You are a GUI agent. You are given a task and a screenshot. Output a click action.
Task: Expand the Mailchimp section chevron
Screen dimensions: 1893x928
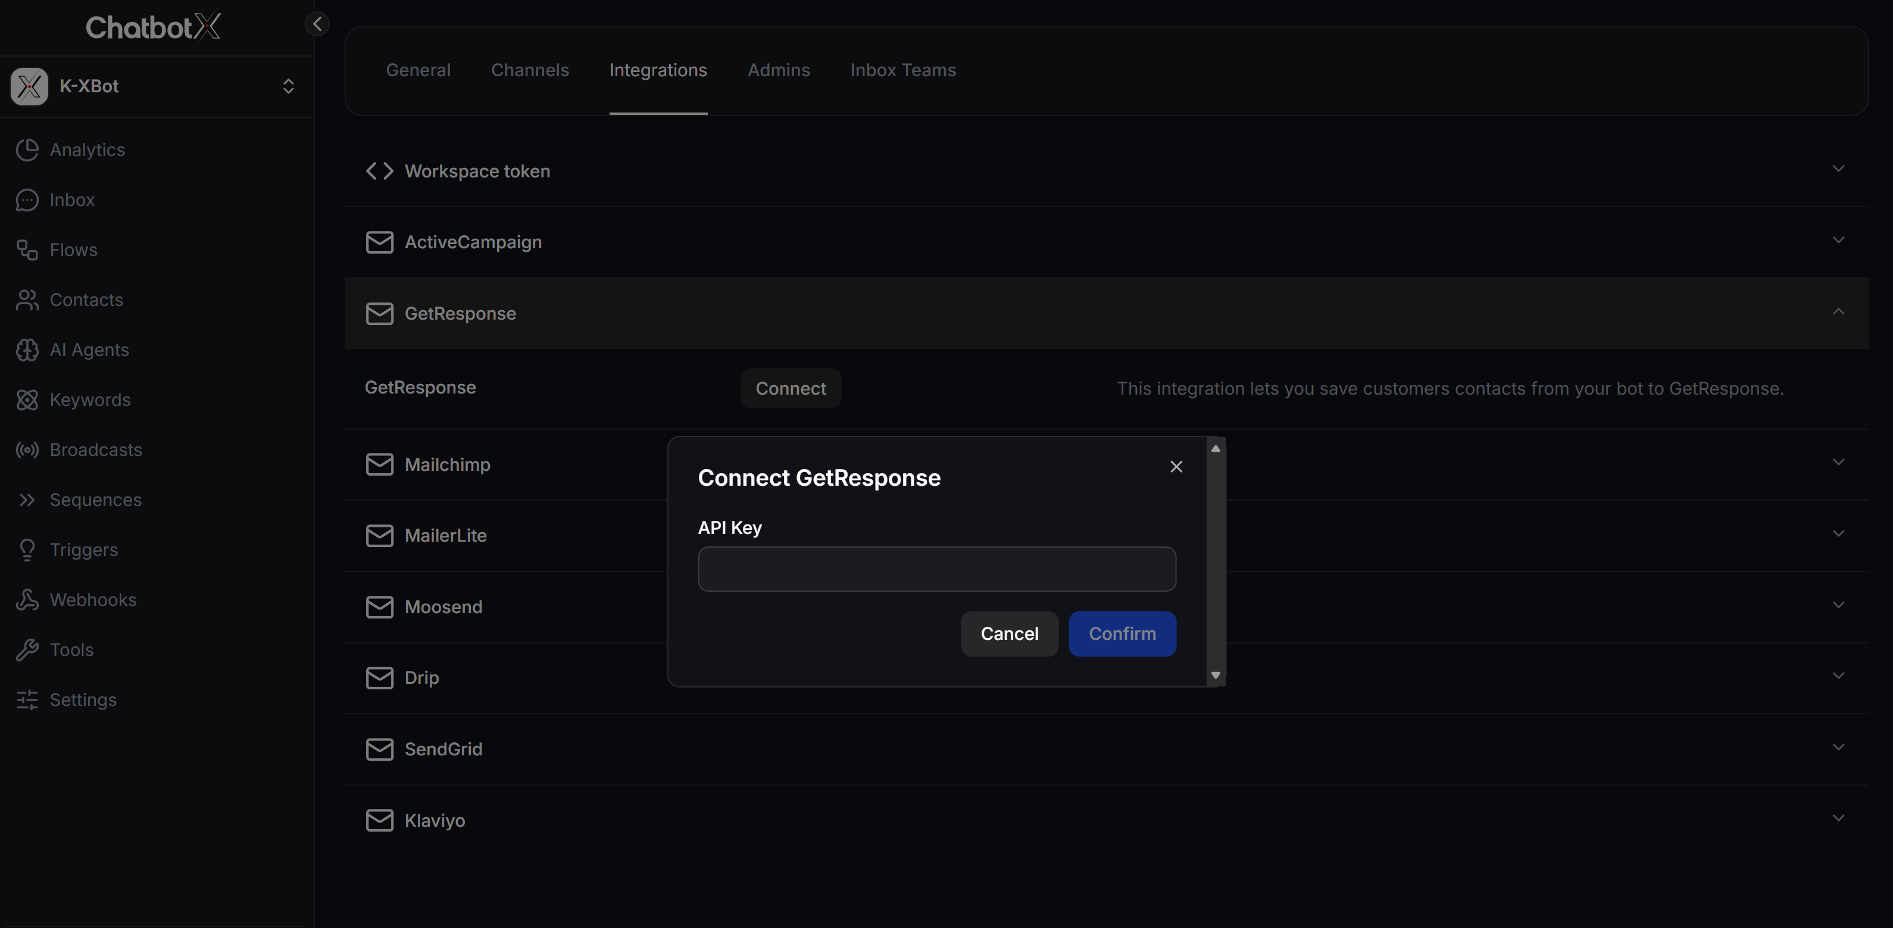1838,461
